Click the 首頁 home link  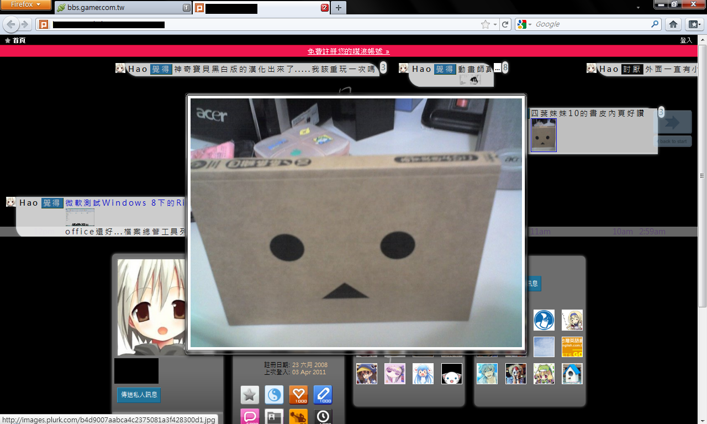point(15,40)
